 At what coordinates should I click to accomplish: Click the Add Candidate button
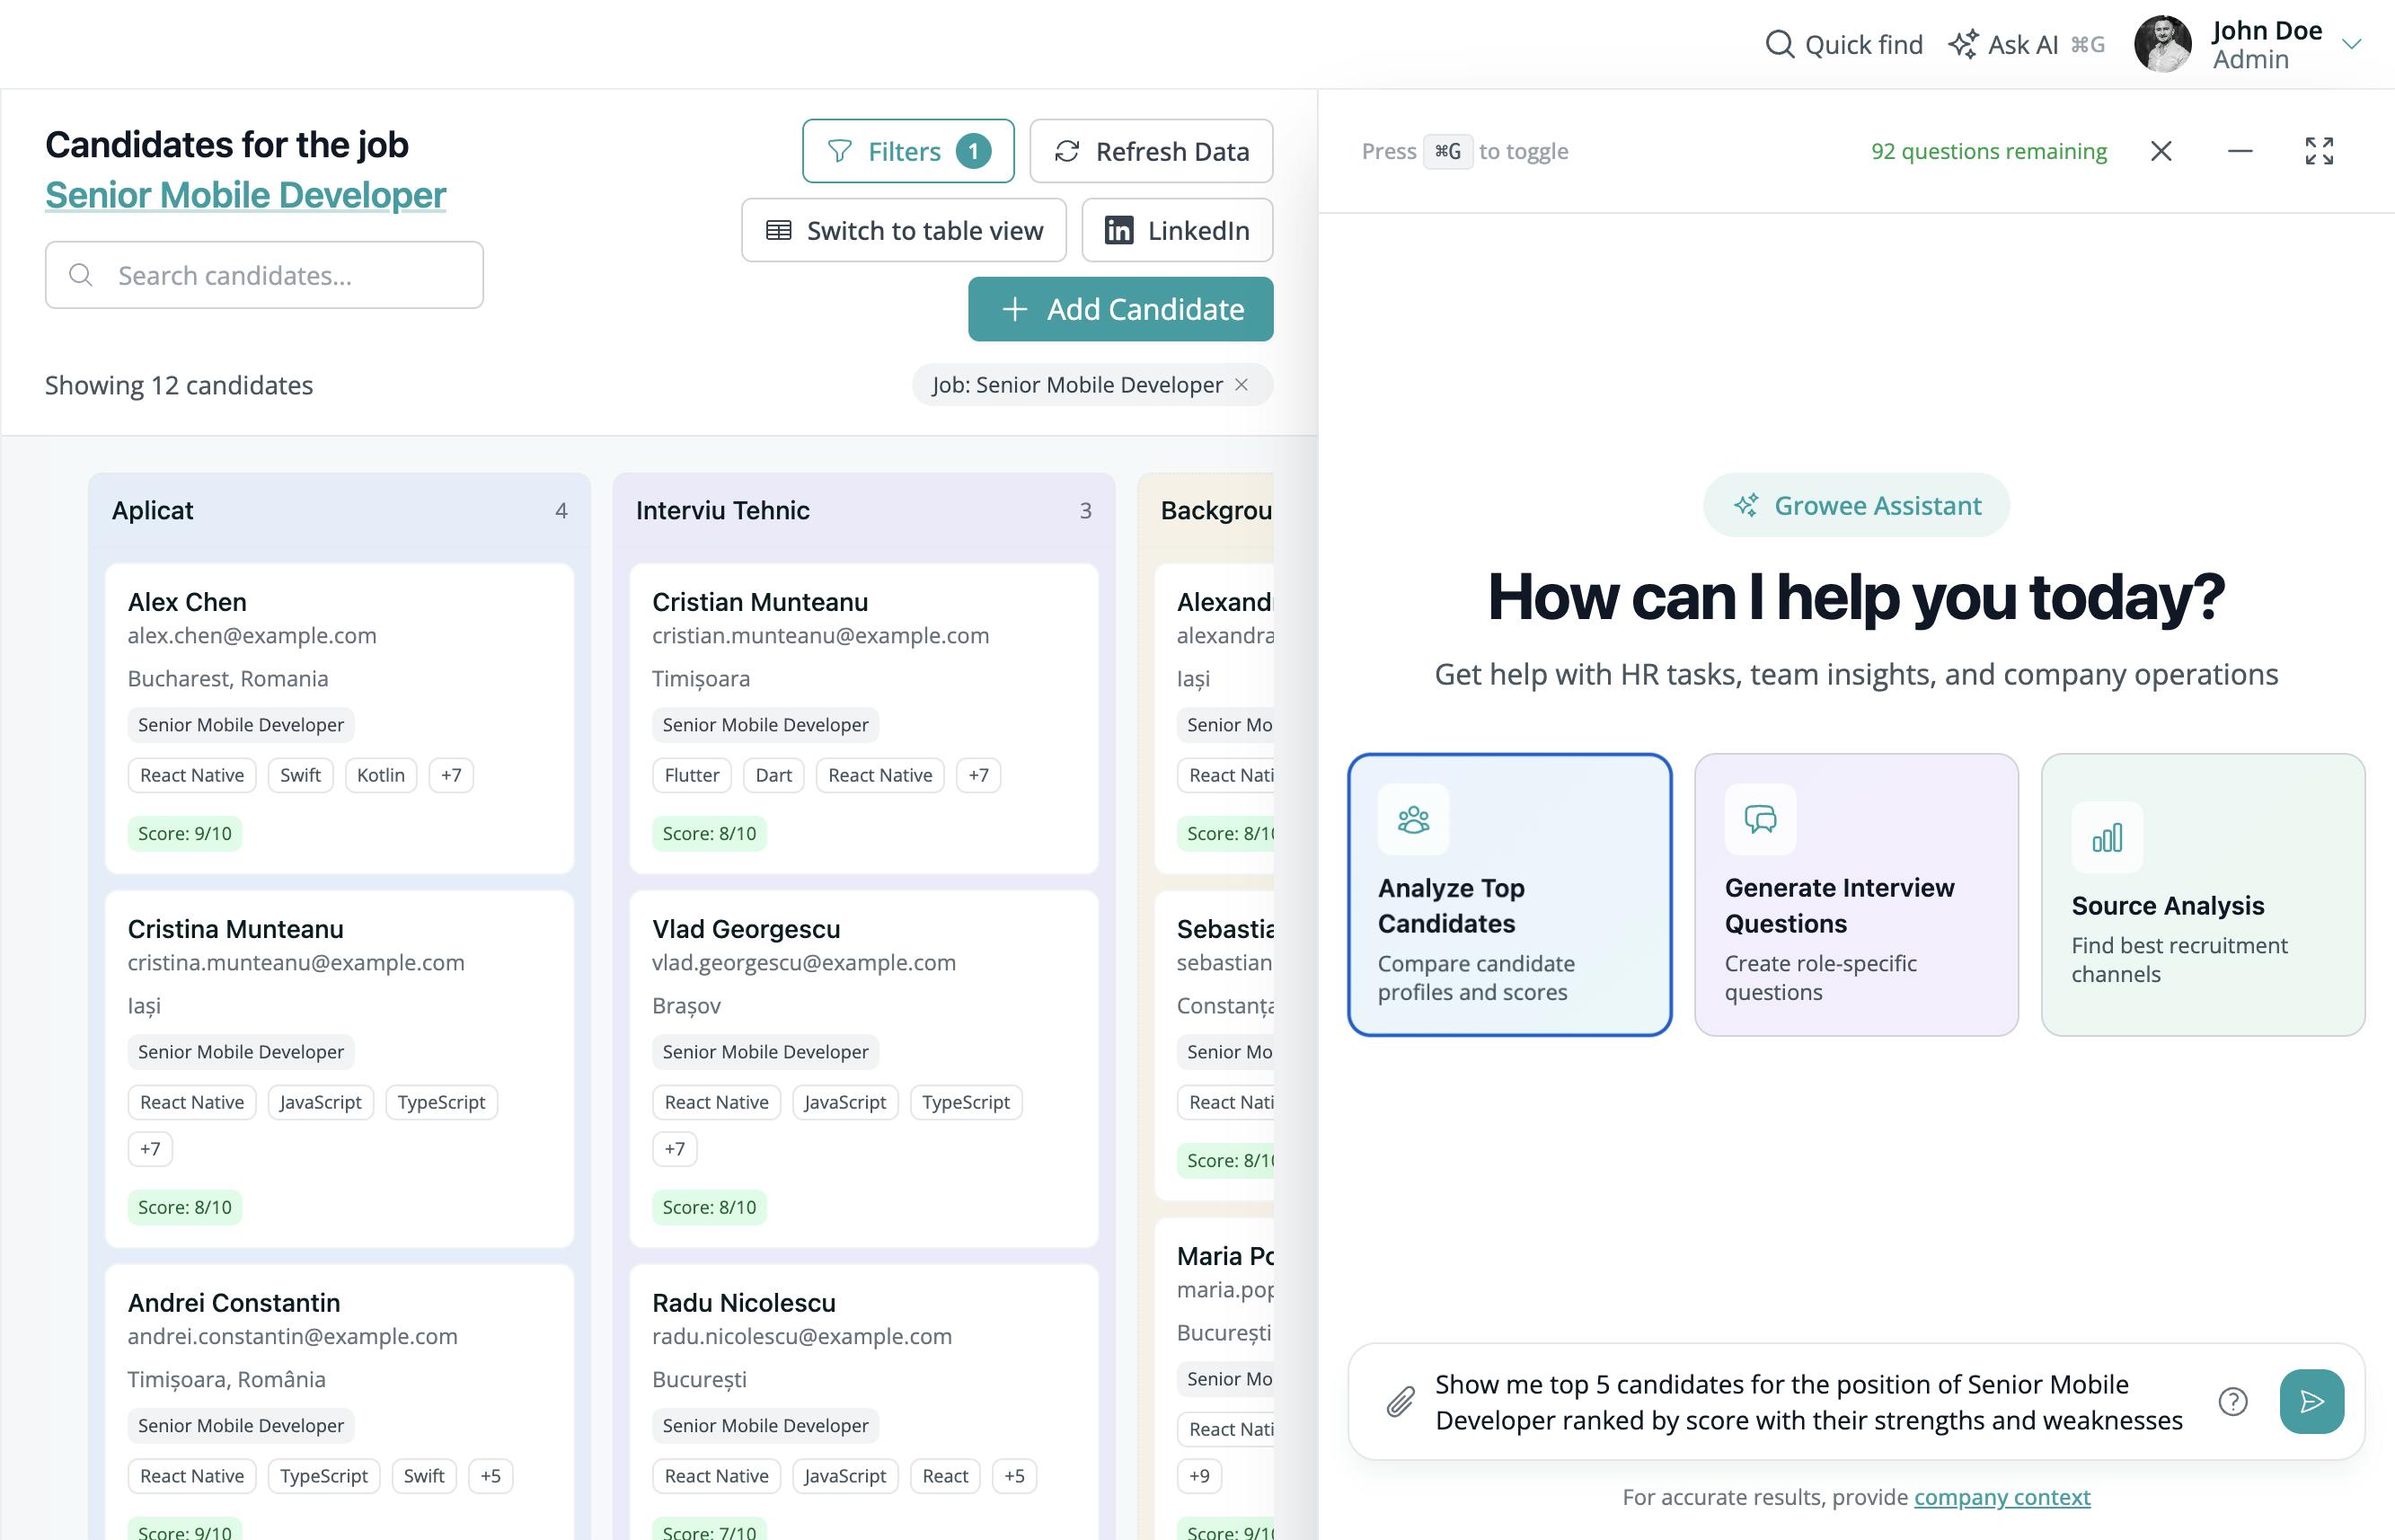point(1120,309)
